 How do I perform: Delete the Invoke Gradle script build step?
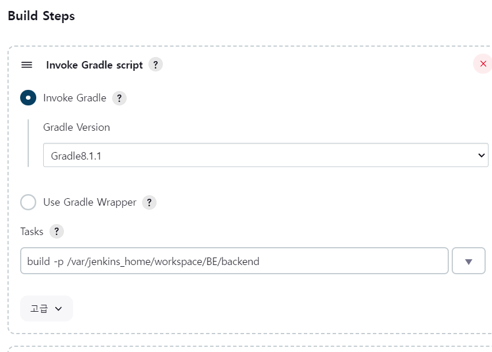pos(483,64)
